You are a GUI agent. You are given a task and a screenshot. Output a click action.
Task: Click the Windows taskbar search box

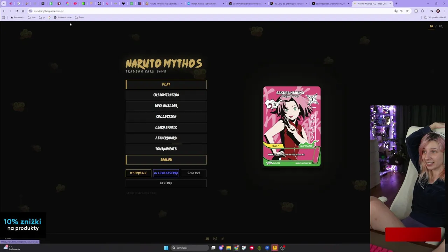[190, 248]
